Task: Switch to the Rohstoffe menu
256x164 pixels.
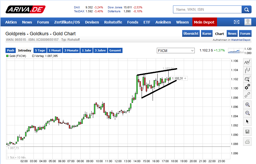Action: click(113, 22)
